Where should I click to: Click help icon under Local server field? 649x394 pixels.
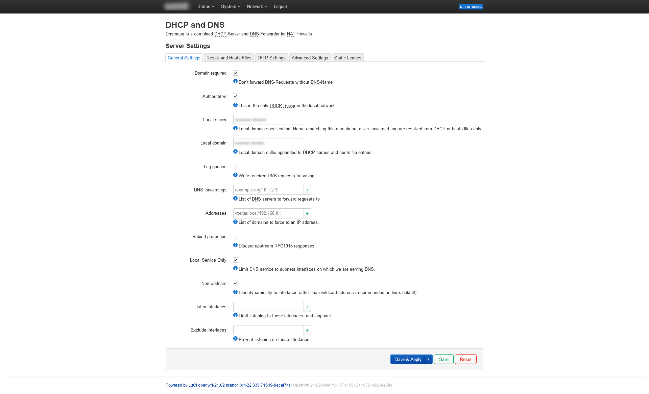pos(235,128)
